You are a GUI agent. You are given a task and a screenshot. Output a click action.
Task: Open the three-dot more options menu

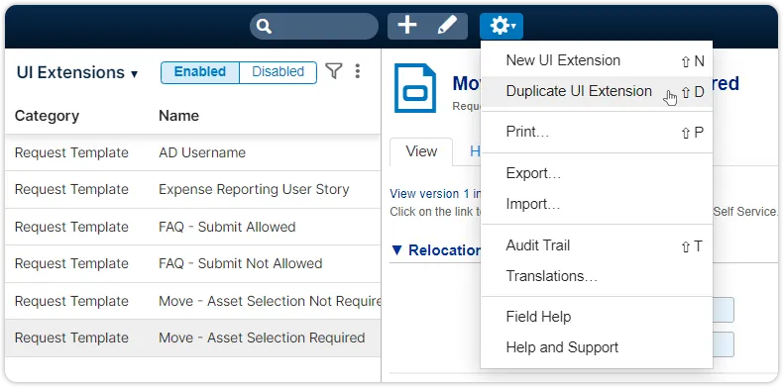[357, 71]
